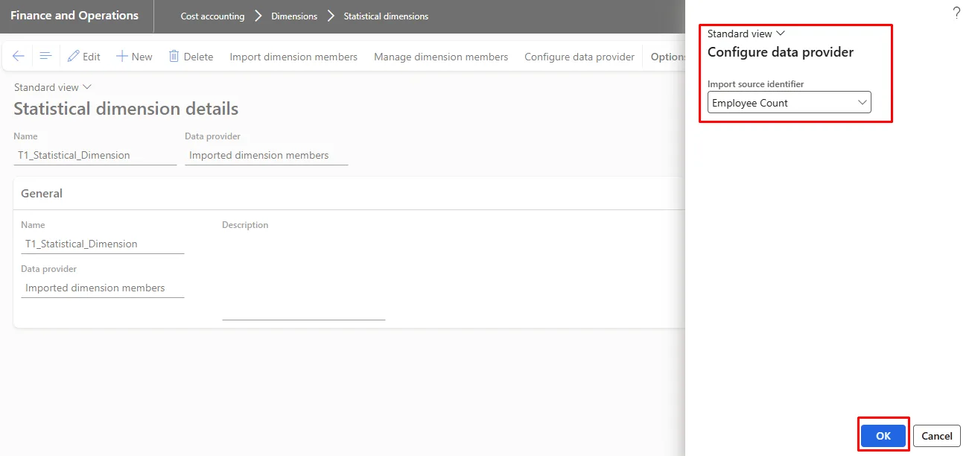Click the Delete trash can icon
Viewport: 972px width, 456px height.
(174, 57)
